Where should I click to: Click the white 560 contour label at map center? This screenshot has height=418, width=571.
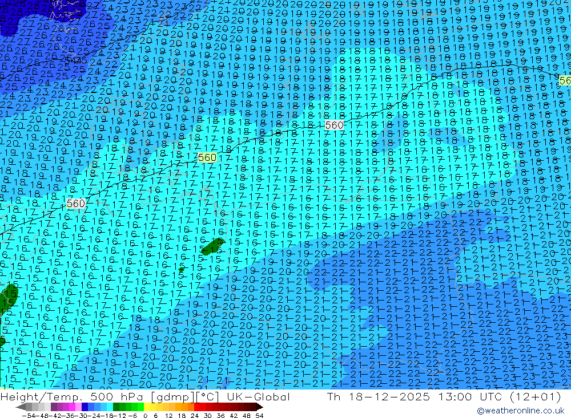[334, 125]
